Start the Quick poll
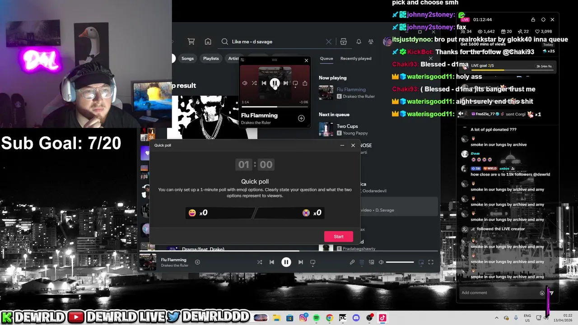The width and height of the screenshot is (578, 325). tap(339, 237)
